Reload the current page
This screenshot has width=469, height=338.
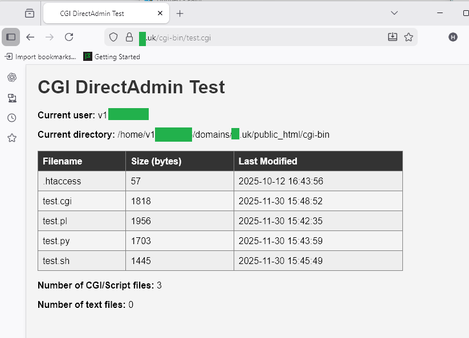[x=69, y=37]
